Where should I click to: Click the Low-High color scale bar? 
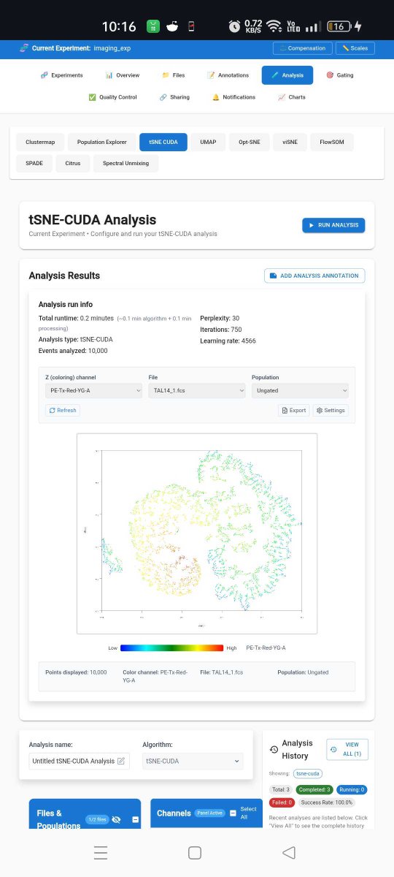point(171,648)
